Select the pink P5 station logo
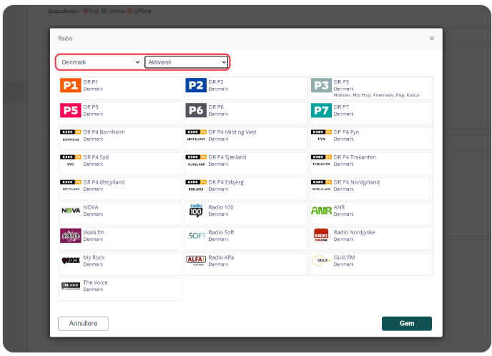Image resolution: width=492 pixels, height=356 pixels. (x=71, y=110)
